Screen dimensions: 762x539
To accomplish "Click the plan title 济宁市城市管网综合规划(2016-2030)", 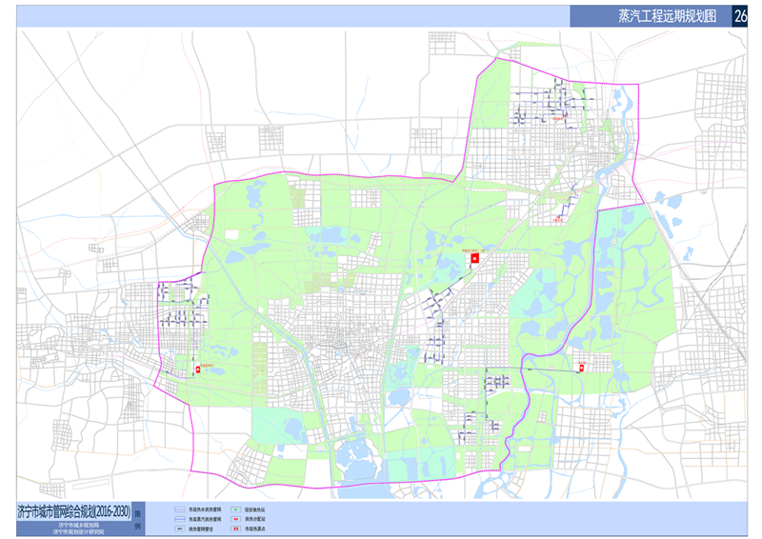I will (x=74, y=511).
